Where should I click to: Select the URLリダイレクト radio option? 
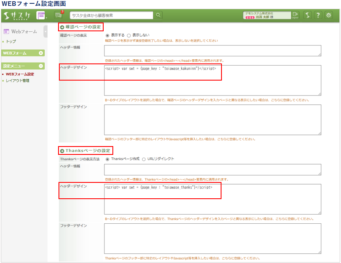144,159
